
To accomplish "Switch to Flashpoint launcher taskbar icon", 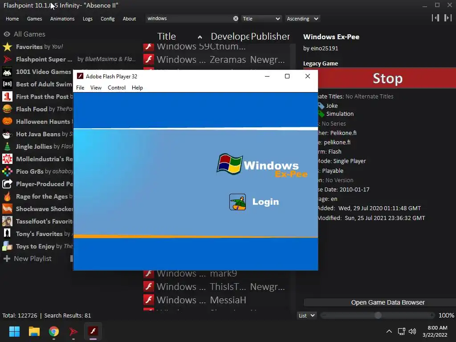I will (x=73, y=331).
